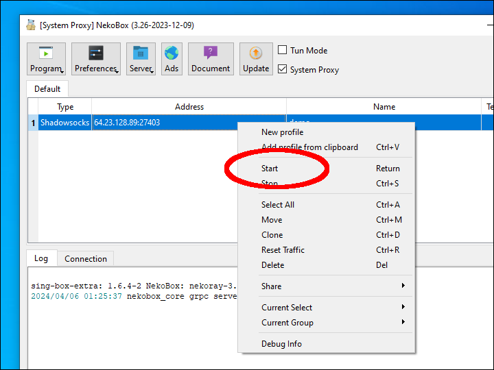Click the Update arrow icon

256,59
